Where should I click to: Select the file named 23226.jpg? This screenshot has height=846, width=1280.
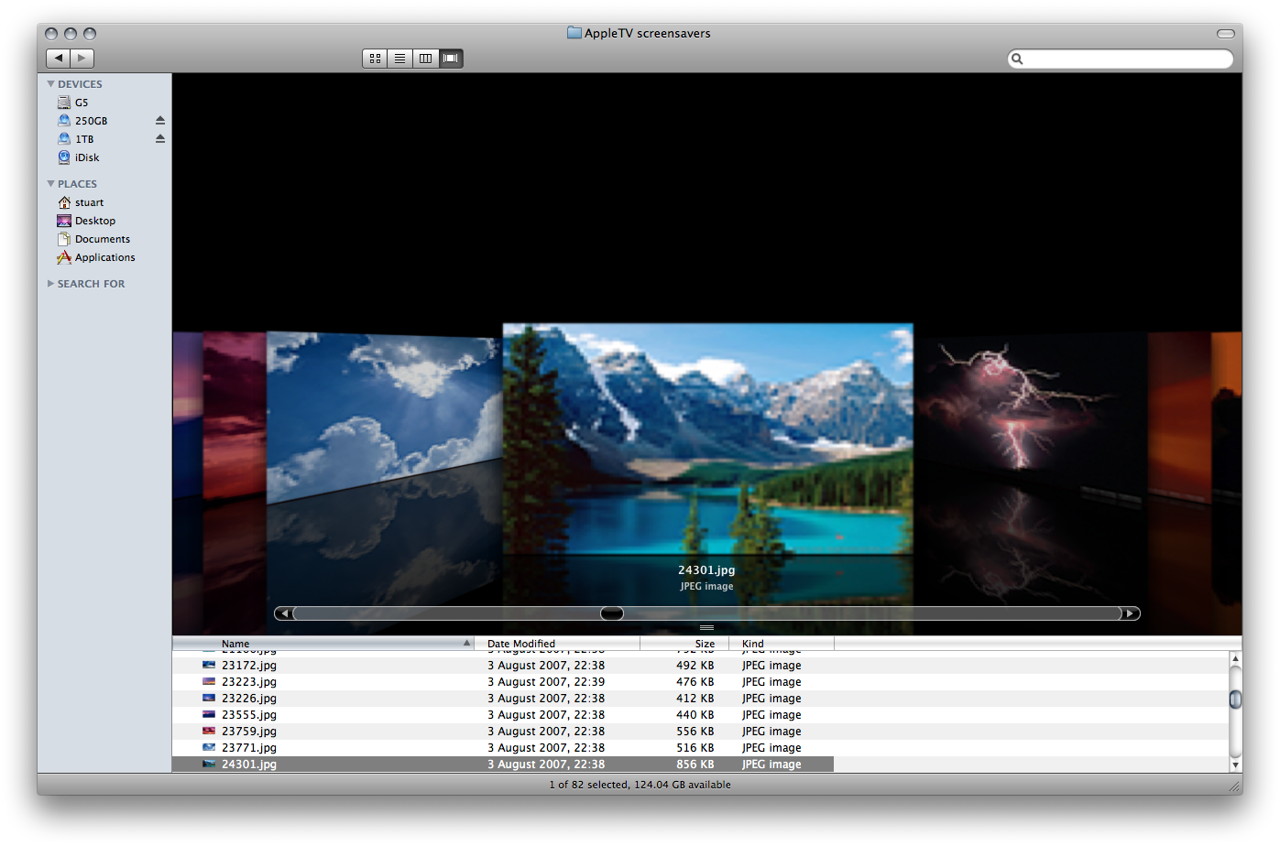tap(249, 699)
